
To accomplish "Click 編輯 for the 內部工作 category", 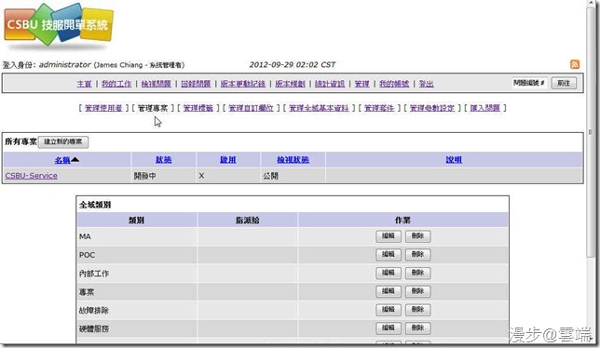I will click(389, 273).
